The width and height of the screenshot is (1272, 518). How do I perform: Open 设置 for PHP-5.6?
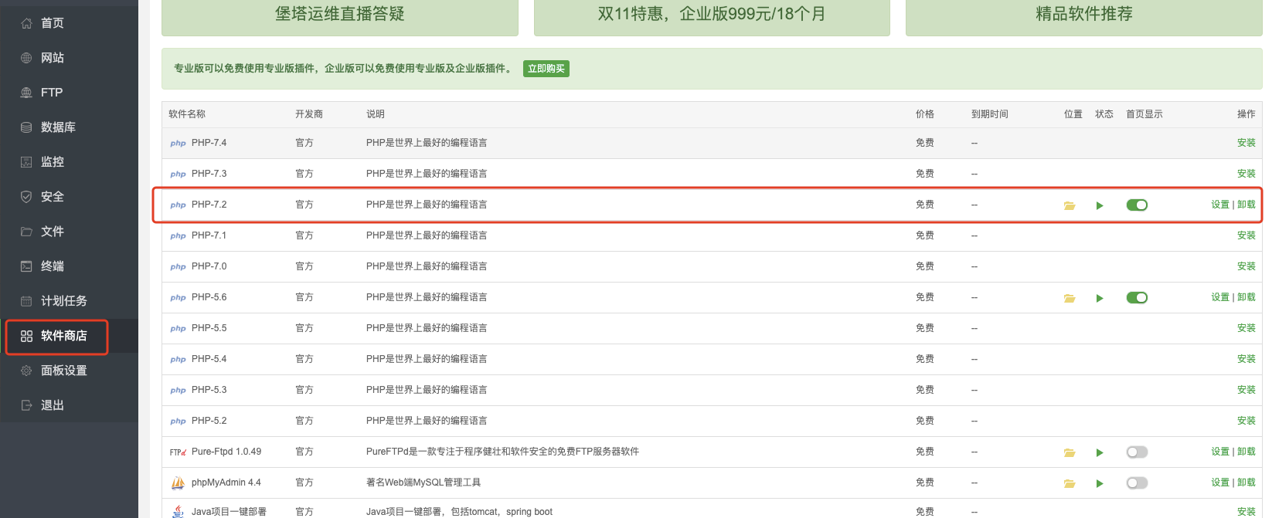(1220, 297)
